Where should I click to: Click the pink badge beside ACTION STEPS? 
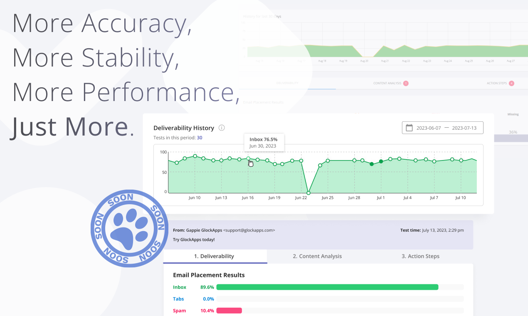[x=511, y=83]
